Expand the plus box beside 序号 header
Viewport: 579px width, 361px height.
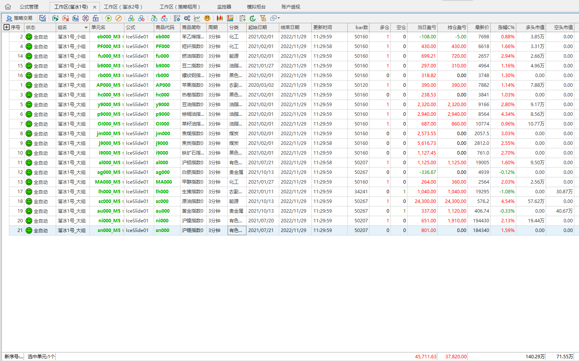(x=6, y=27)
